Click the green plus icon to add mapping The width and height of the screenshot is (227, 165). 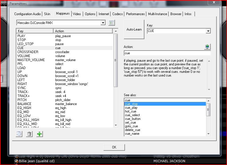[39, 134]
